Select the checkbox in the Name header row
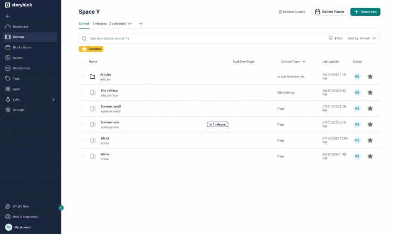 [82, 61]
